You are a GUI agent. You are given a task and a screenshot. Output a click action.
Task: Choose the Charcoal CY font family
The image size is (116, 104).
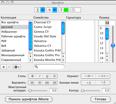click(47, 22)
